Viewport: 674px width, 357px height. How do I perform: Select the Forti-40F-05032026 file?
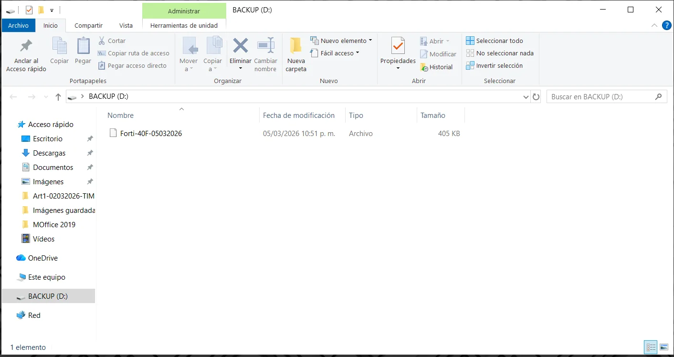(151, 134)
